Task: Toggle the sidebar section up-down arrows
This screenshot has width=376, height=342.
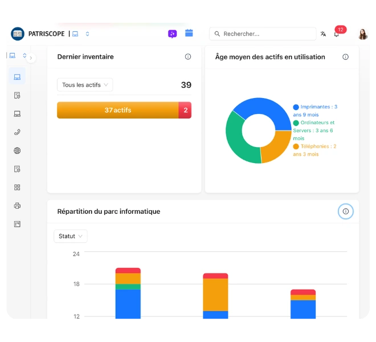Action: tap(24, 56)
